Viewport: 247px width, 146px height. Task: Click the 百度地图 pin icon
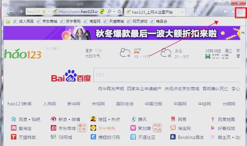213,119
